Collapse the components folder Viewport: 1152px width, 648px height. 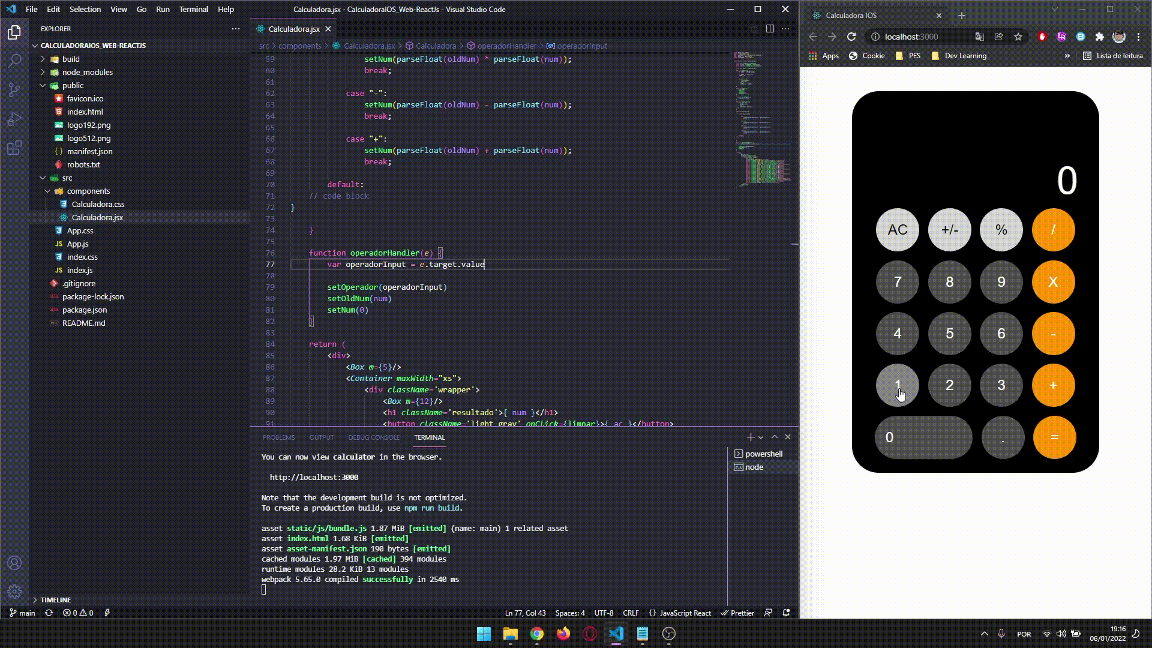[88, 191]
